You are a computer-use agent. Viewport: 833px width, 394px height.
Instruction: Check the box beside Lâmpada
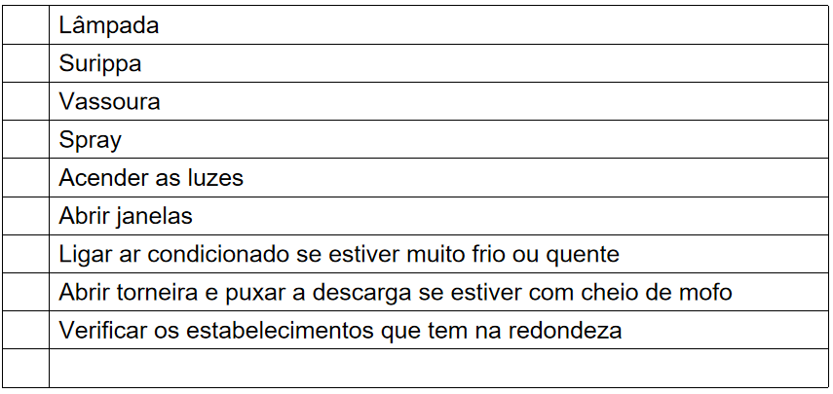(26, 25)
